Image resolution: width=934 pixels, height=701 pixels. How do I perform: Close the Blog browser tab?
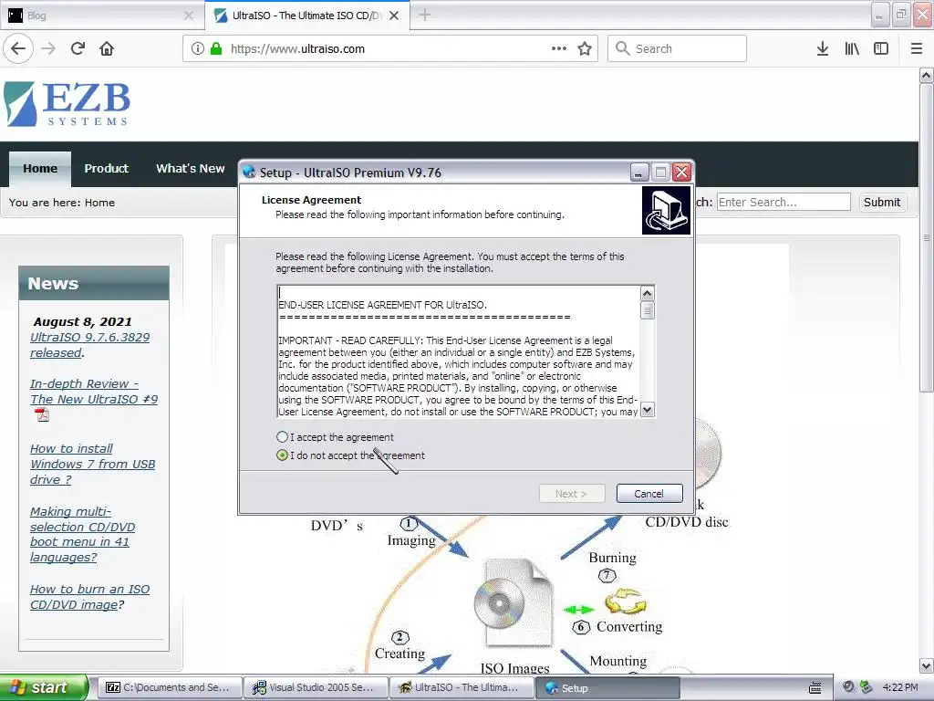(x=189, y=16)
